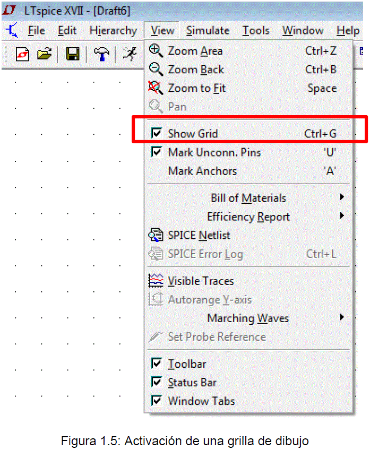Click Zoom to Fit icon
Screen dimensions: 370x450
[156, 88]
